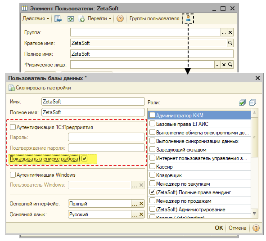Close the Пользователь базы данных dialog
Screen dimensions: 266x241
[257, 78]
